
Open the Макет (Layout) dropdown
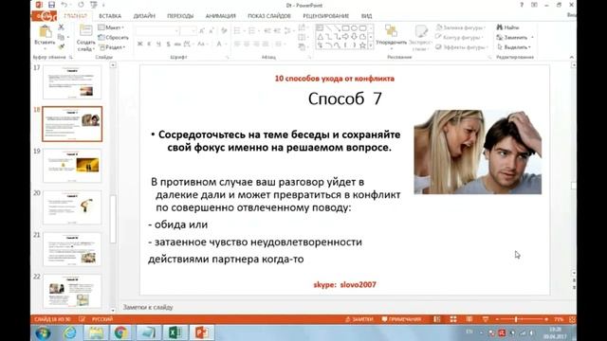(x=111, y=27)
